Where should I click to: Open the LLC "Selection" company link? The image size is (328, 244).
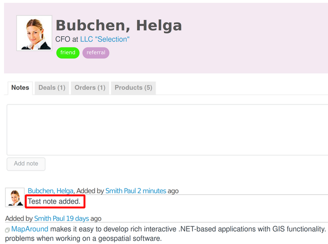(x=104, y=39)
